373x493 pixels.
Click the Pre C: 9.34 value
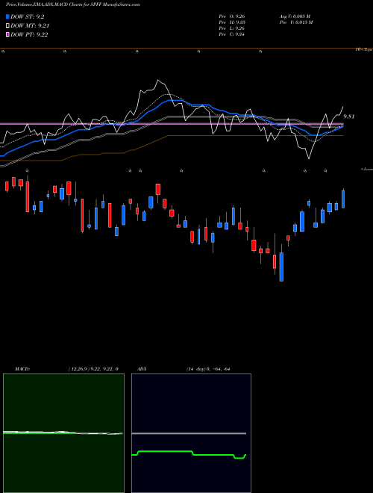(232, 34)
